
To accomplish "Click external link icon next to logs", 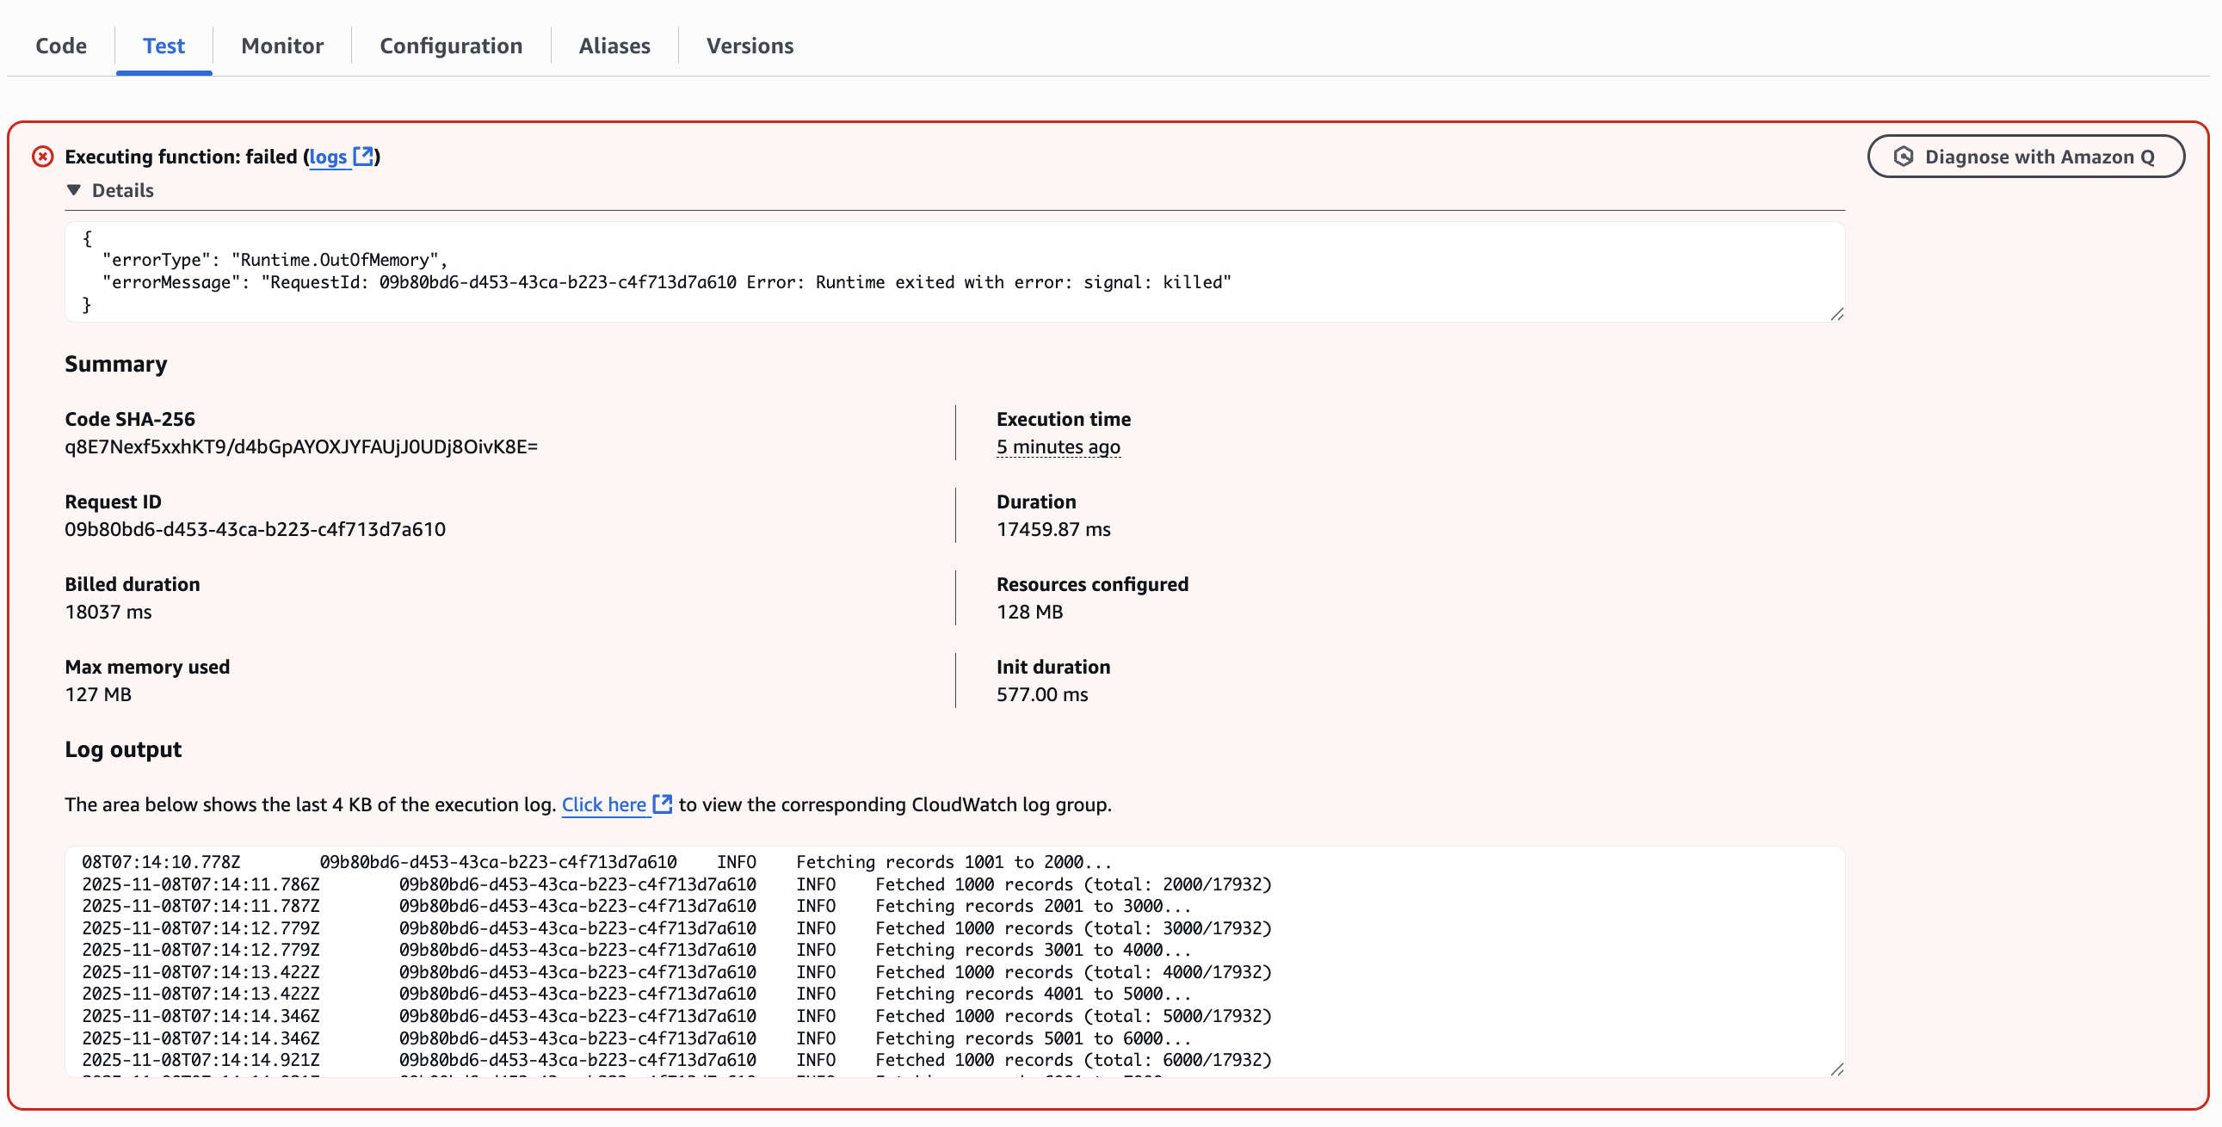I will coord(364,156).
